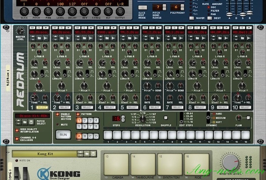Browse sample folder for Redrum channel 2
Screen dimensions: 266x180
(x=62, y=38)
